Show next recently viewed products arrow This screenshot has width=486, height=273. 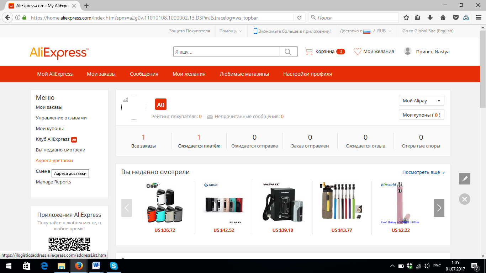439,208
